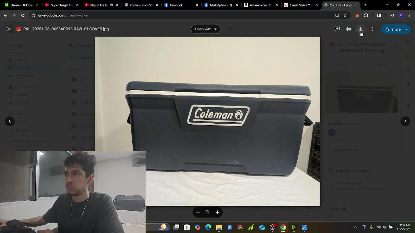Expand the Share button dropdown arrow
The image size is (415, 233).
click(407, 29)
